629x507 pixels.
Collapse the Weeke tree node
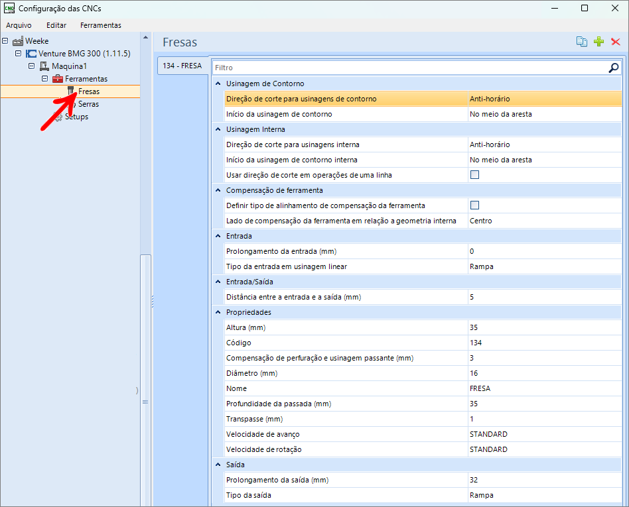tap(5, 41)
